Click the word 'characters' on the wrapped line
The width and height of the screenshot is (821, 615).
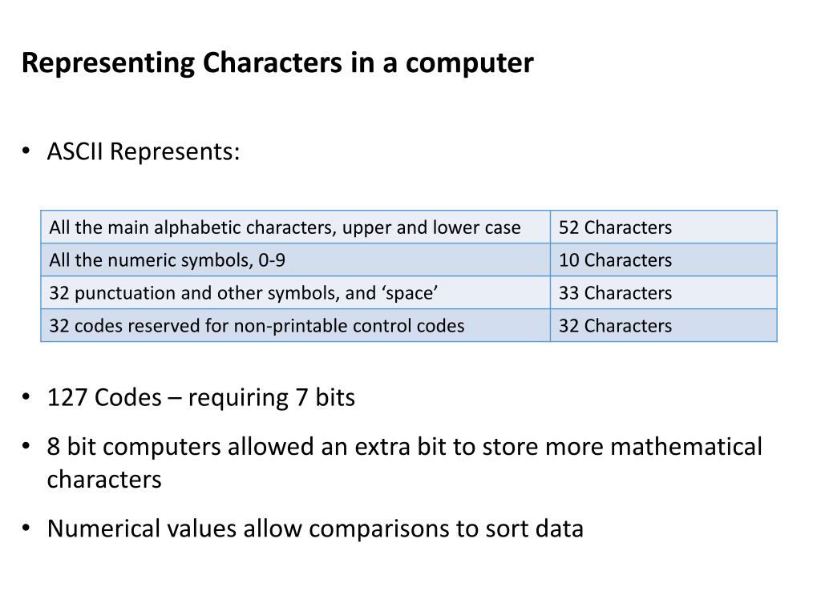(x=104, y=480)
